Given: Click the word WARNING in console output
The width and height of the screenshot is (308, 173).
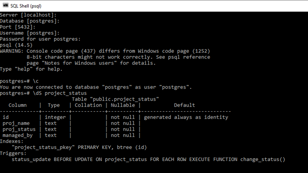Looking at the screenshot, I should point(11,51).
